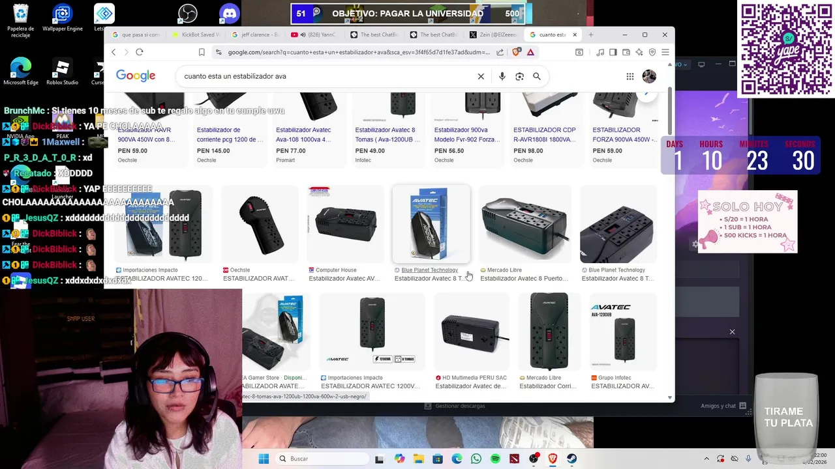Open the Brave Wallet icon
This screenshot has height=469, width=835.
tap(626, 52)
